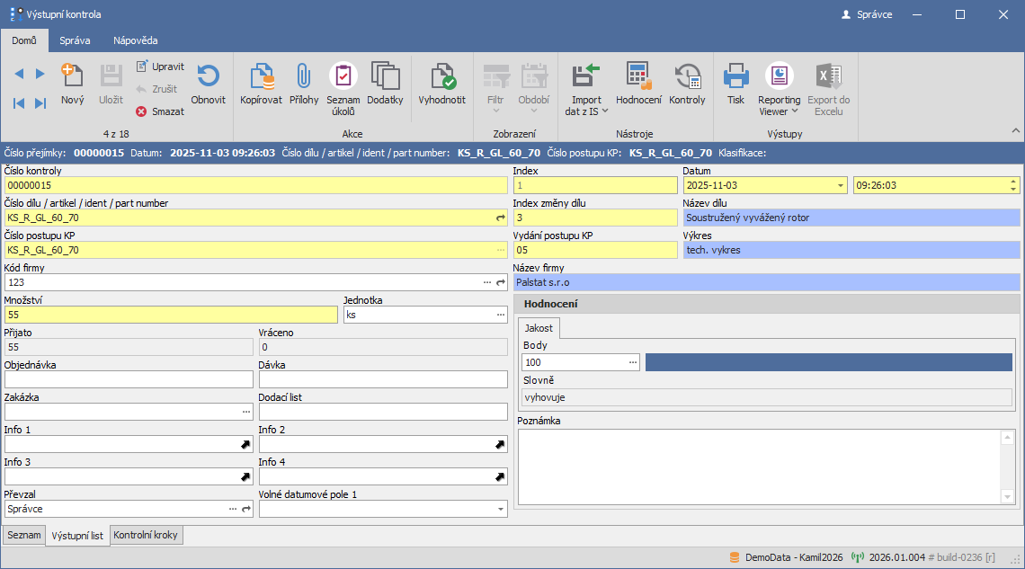This screenshot has height=569, width=1025.
Task: Click the Množství quantity field
Action: point(171,315)
